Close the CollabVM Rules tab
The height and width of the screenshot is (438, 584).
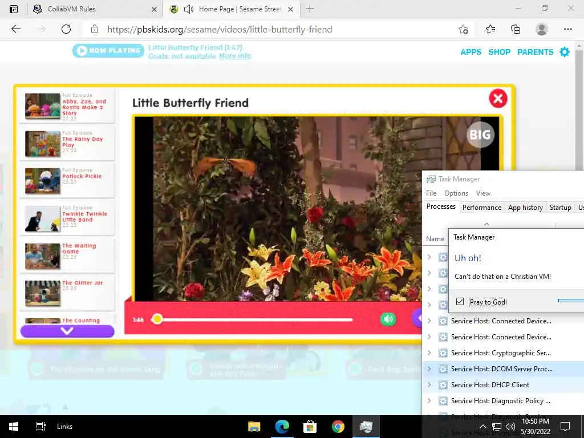click(x=154, y=9)
